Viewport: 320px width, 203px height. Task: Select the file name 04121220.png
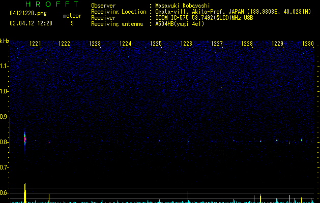[28, 14]
